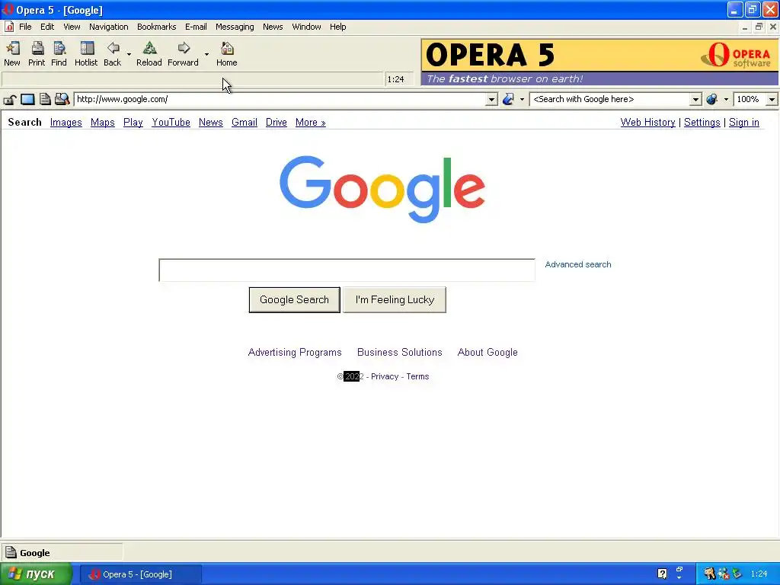Open the YouTube link
This screenshot has height=585, width=780.
171,123
